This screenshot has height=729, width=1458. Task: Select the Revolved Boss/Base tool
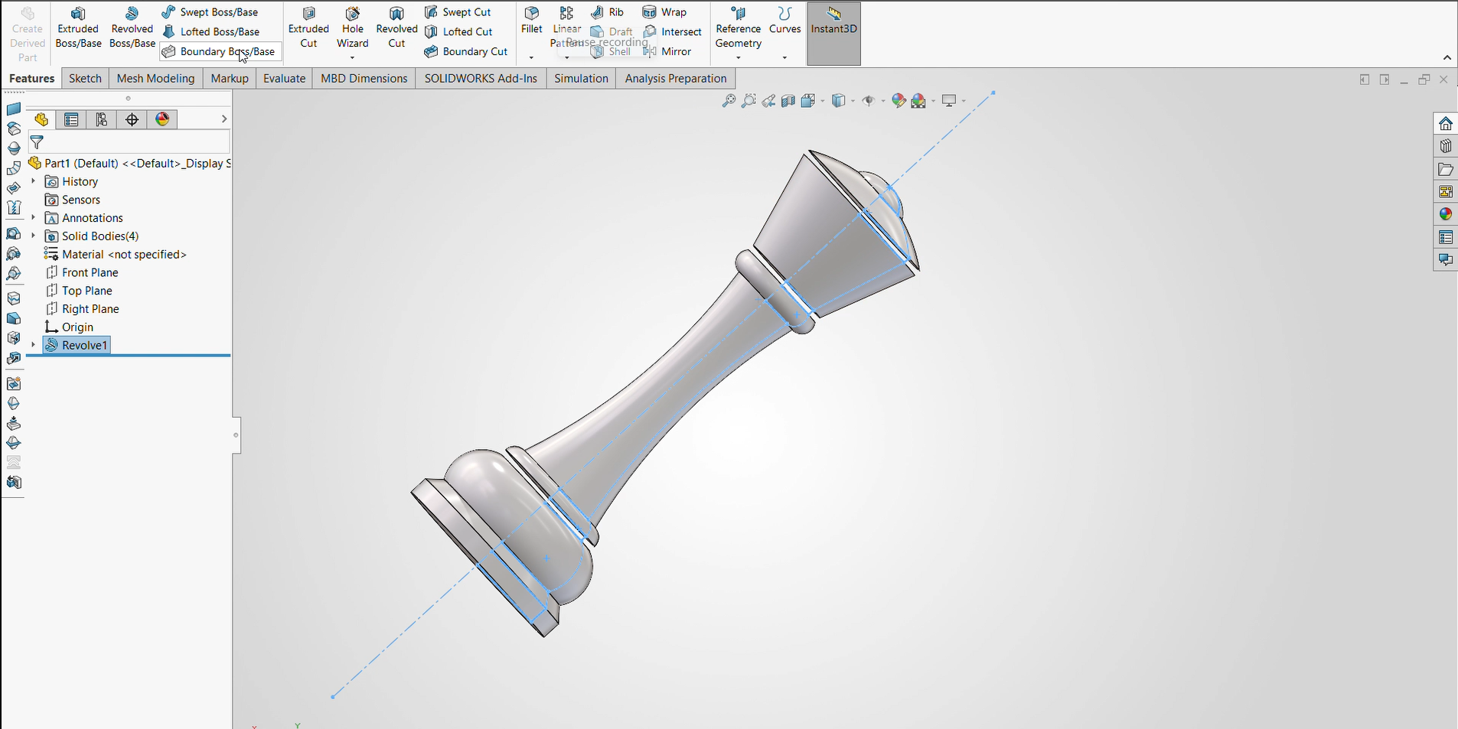click(x=132, y=28)
